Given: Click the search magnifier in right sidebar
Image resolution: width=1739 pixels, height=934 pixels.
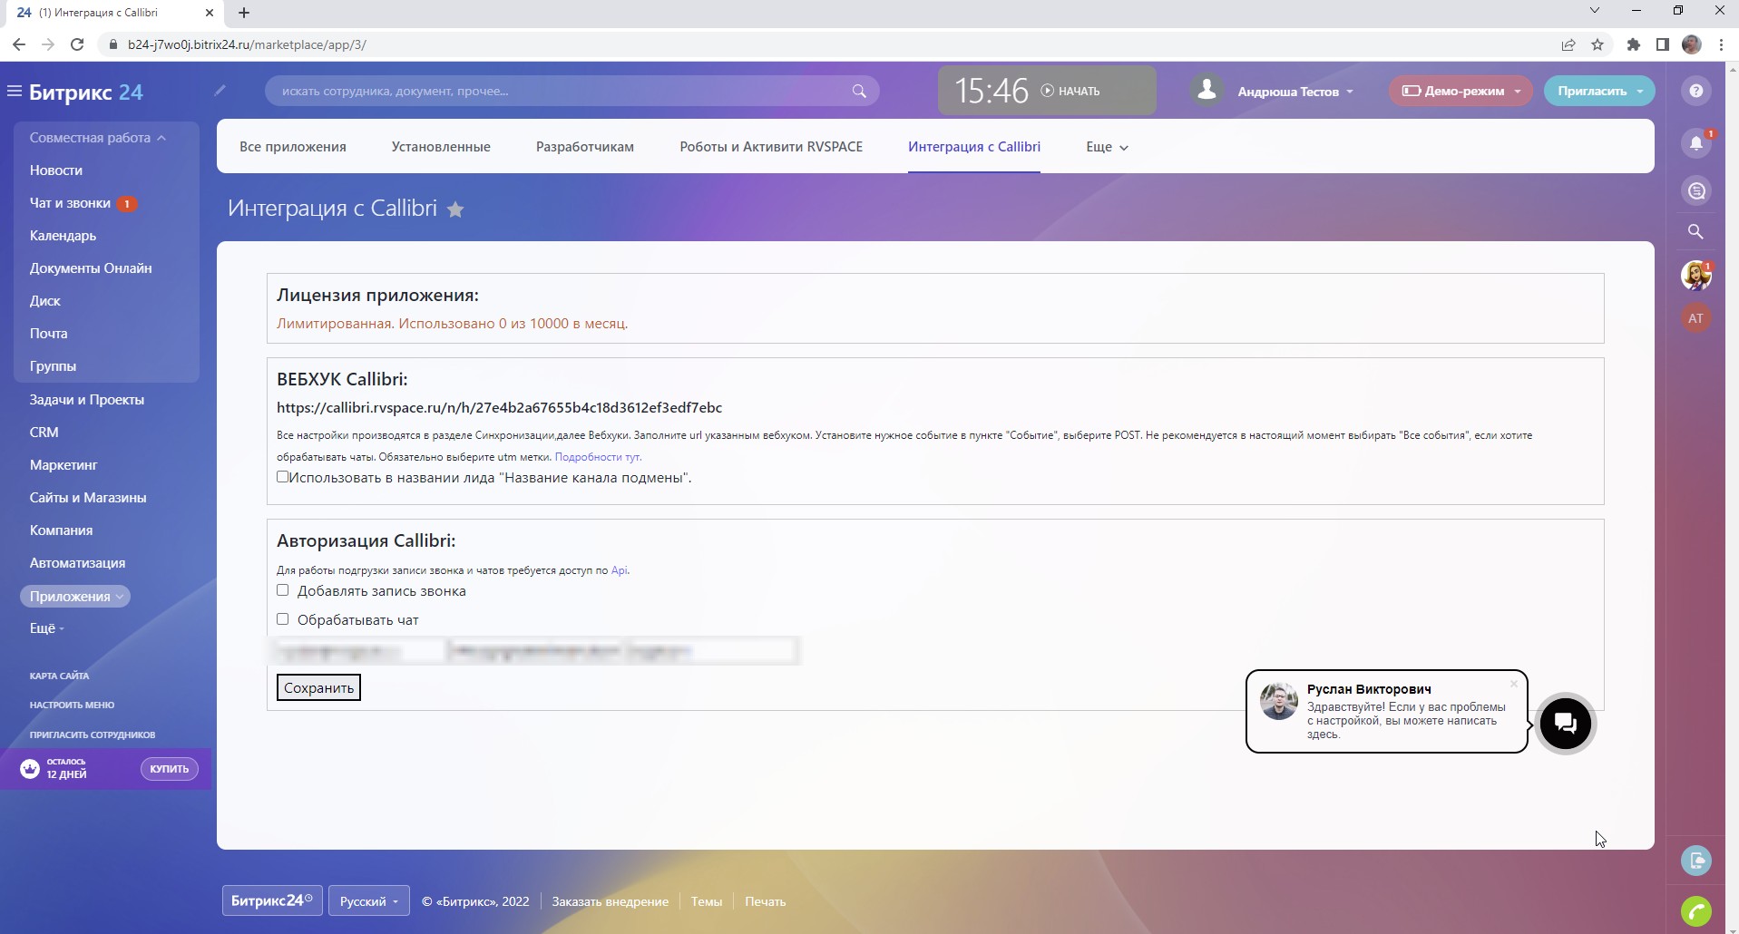Looking at the screenshot, I should (x=1695, y=231).
